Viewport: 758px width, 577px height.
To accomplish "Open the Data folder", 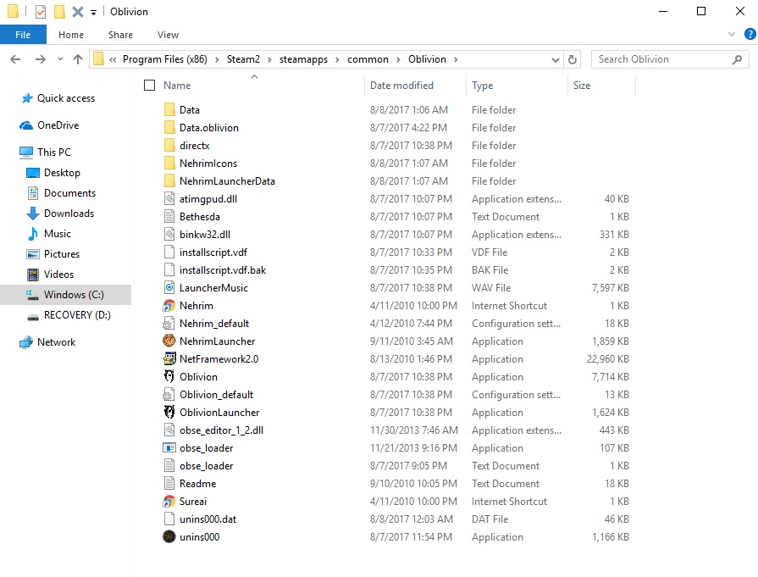I will (187, 109).
